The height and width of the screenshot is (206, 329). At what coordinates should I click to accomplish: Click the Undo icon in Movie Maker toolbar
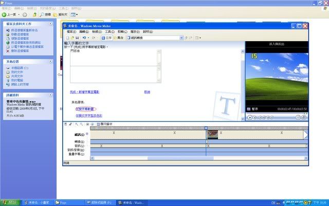click(83, 38)
